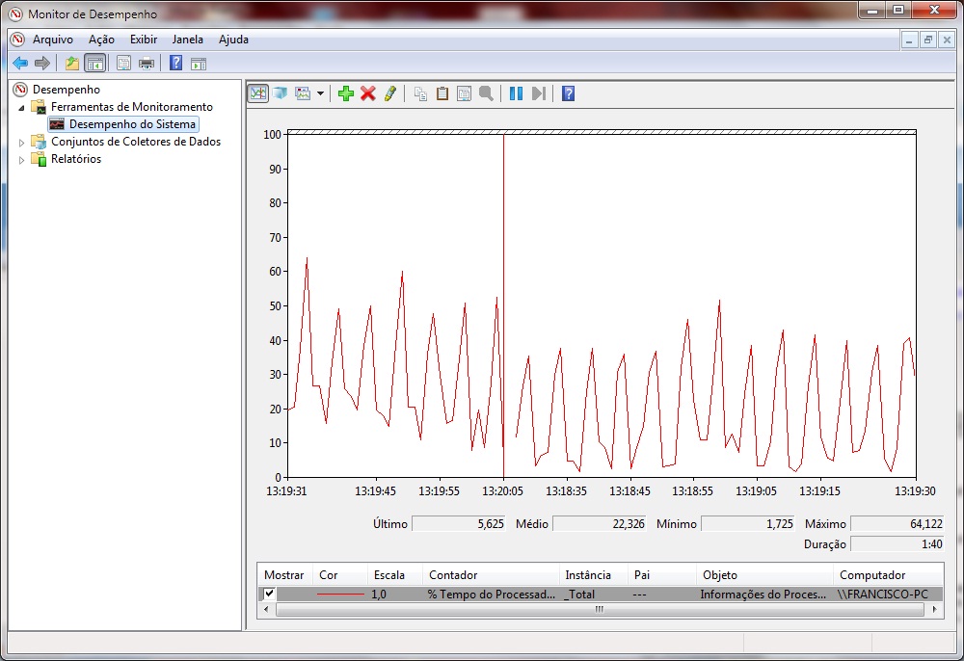Select the % Tempo do Processad... counter cell
The width and height of the screenshot is (964, 661).
492,595
